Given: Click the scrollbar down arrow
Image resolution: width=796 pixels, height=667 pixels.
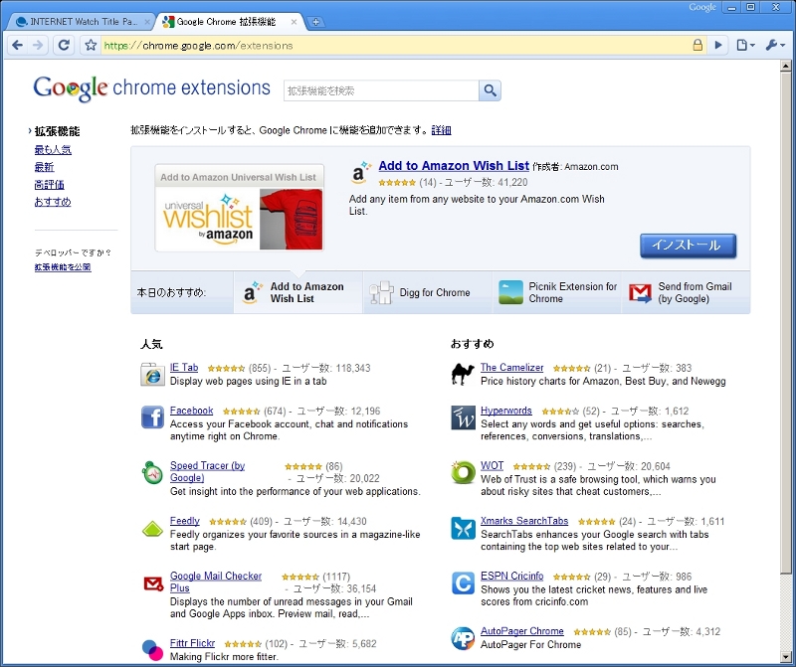Looking at the screenshot, I should 786,657.
